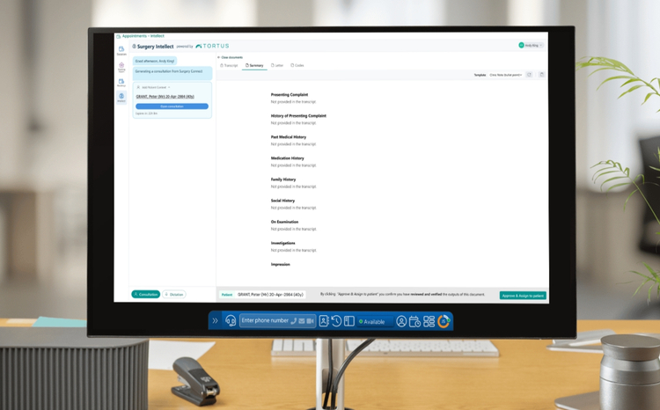Click the Enter phone number field

pos(265,321)
